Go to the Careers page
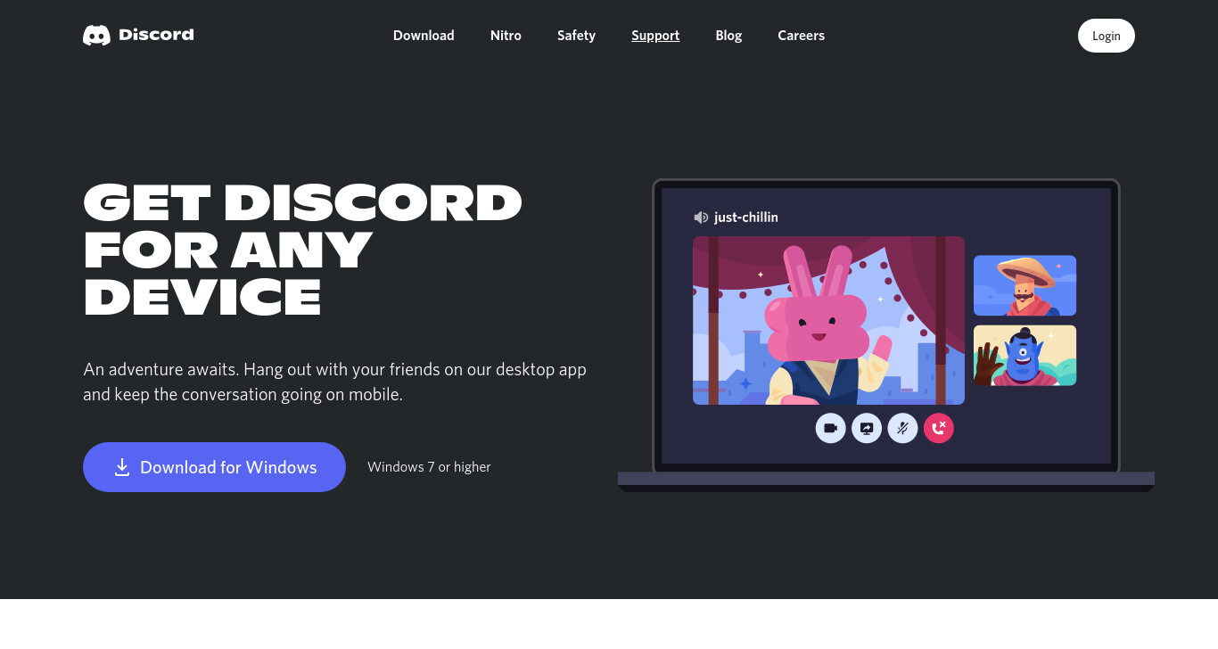This screenshot has width=1218, height=649. pos(801,36)
